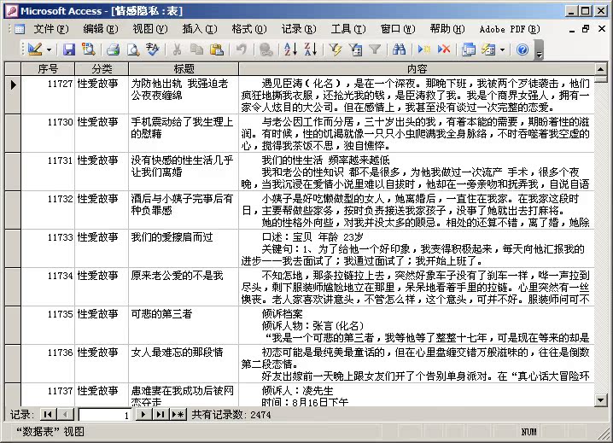Click the Undo arrow icon
This screenshot has height=443, width=613.
pyautogui.click(x=242, y=50)
